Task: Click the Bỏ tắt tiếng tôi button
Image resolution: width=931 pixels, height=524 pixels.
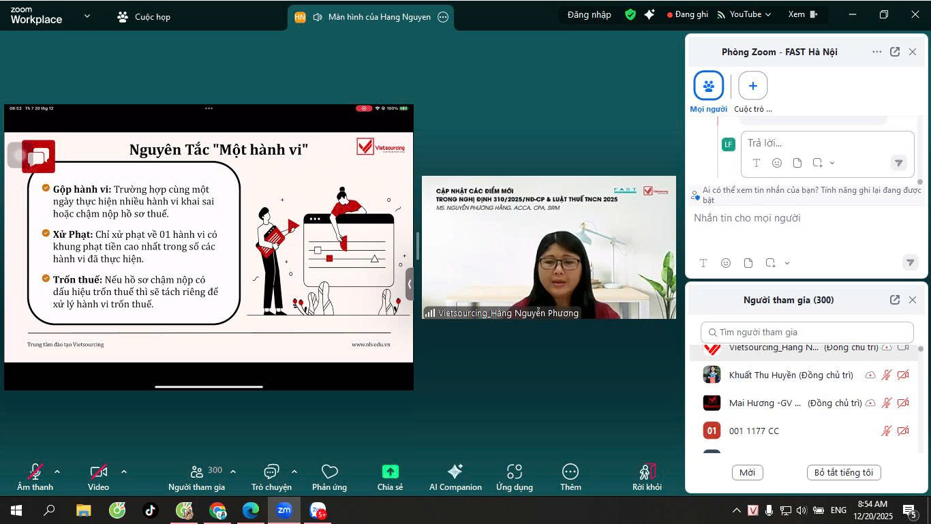Action: [843, 473]
